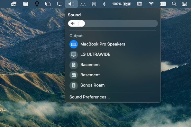Click the volume slider knob
The height and width of the screenshot is (127, 191).
[x=81, y=23]
